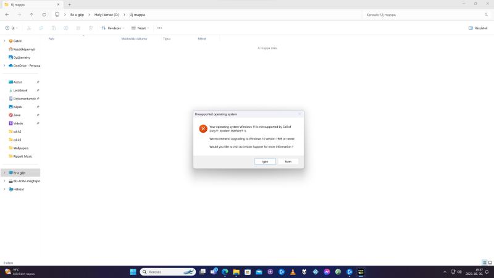Screen dimensions: 494x278
Task: Open Gyűjtemény in the sidebar
Action: click(x=19, y=57)
